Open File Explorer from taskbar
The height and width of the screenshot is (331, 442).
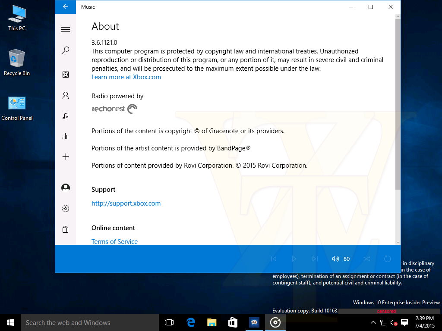212,322
